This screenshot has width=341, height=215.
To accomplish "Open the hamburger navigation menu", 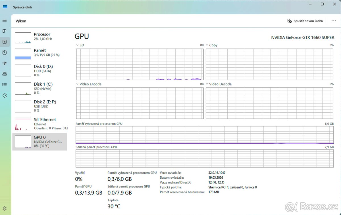I will click(5, 20).
